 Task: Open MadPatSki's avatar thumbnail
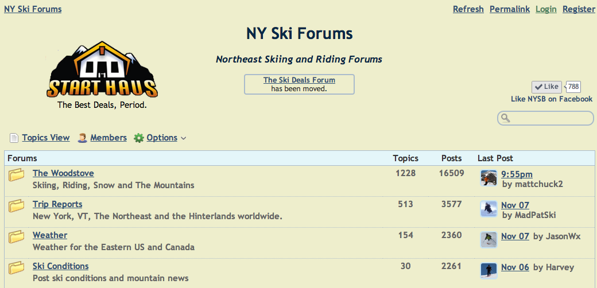(x=489, y=209)
